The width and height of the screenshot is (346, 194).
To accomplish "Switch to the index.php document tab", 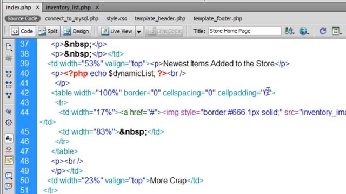I will click(x=18, y=8).
